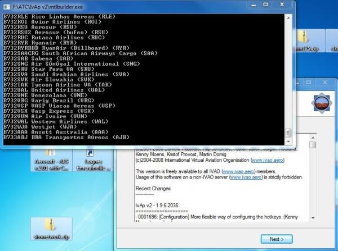Click the mtlbuilder console window title icon
Screen dimensions: 338x251
7,7
